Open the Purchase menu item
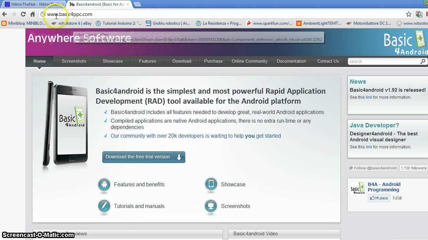 tap(213, 61)
